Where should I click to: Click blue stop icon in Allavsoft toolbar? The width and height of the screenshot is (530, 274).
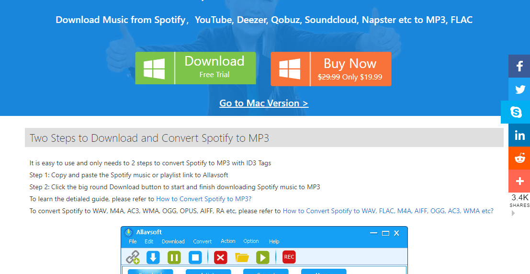coord(195,257)
